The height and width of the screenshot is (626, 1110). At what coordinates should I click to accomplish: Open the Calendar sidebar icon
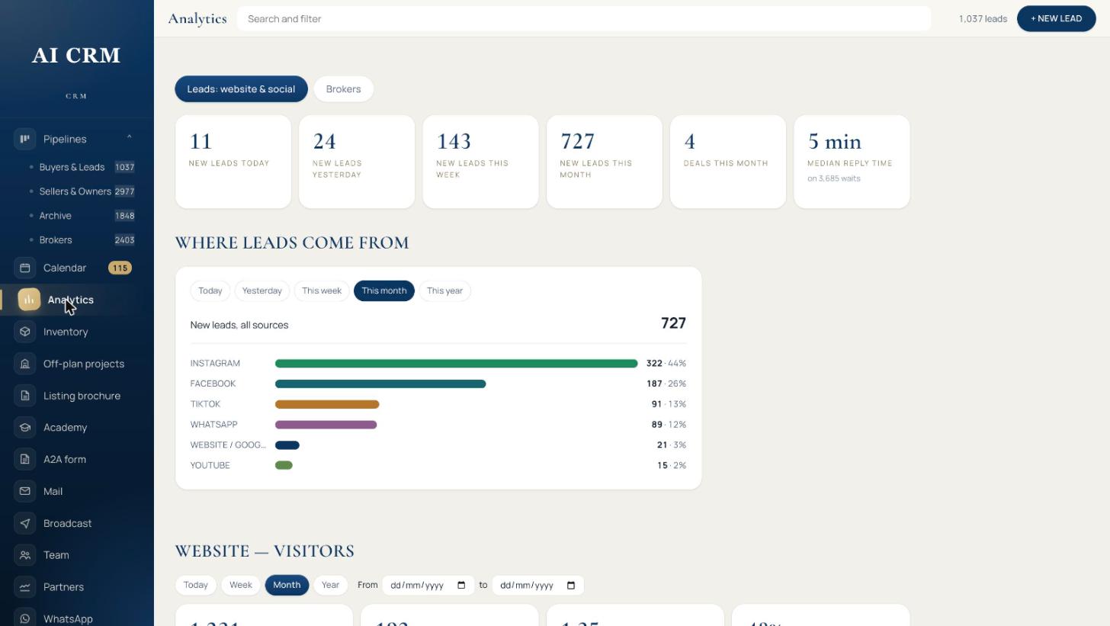(25, 268)
